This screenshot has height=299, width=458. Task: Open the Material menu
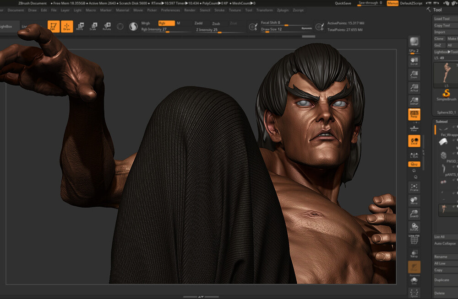[122, 10]
